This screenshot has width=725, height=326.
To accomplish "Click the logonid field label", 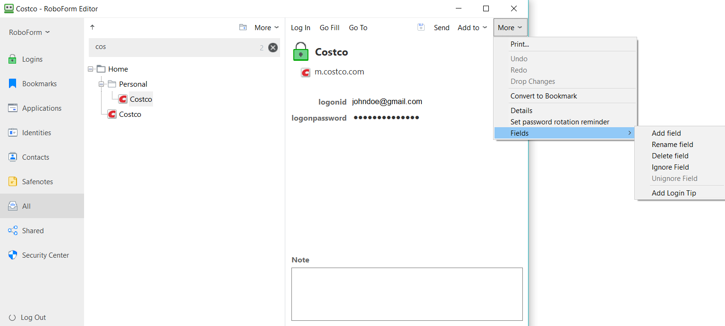I will 333,102.
